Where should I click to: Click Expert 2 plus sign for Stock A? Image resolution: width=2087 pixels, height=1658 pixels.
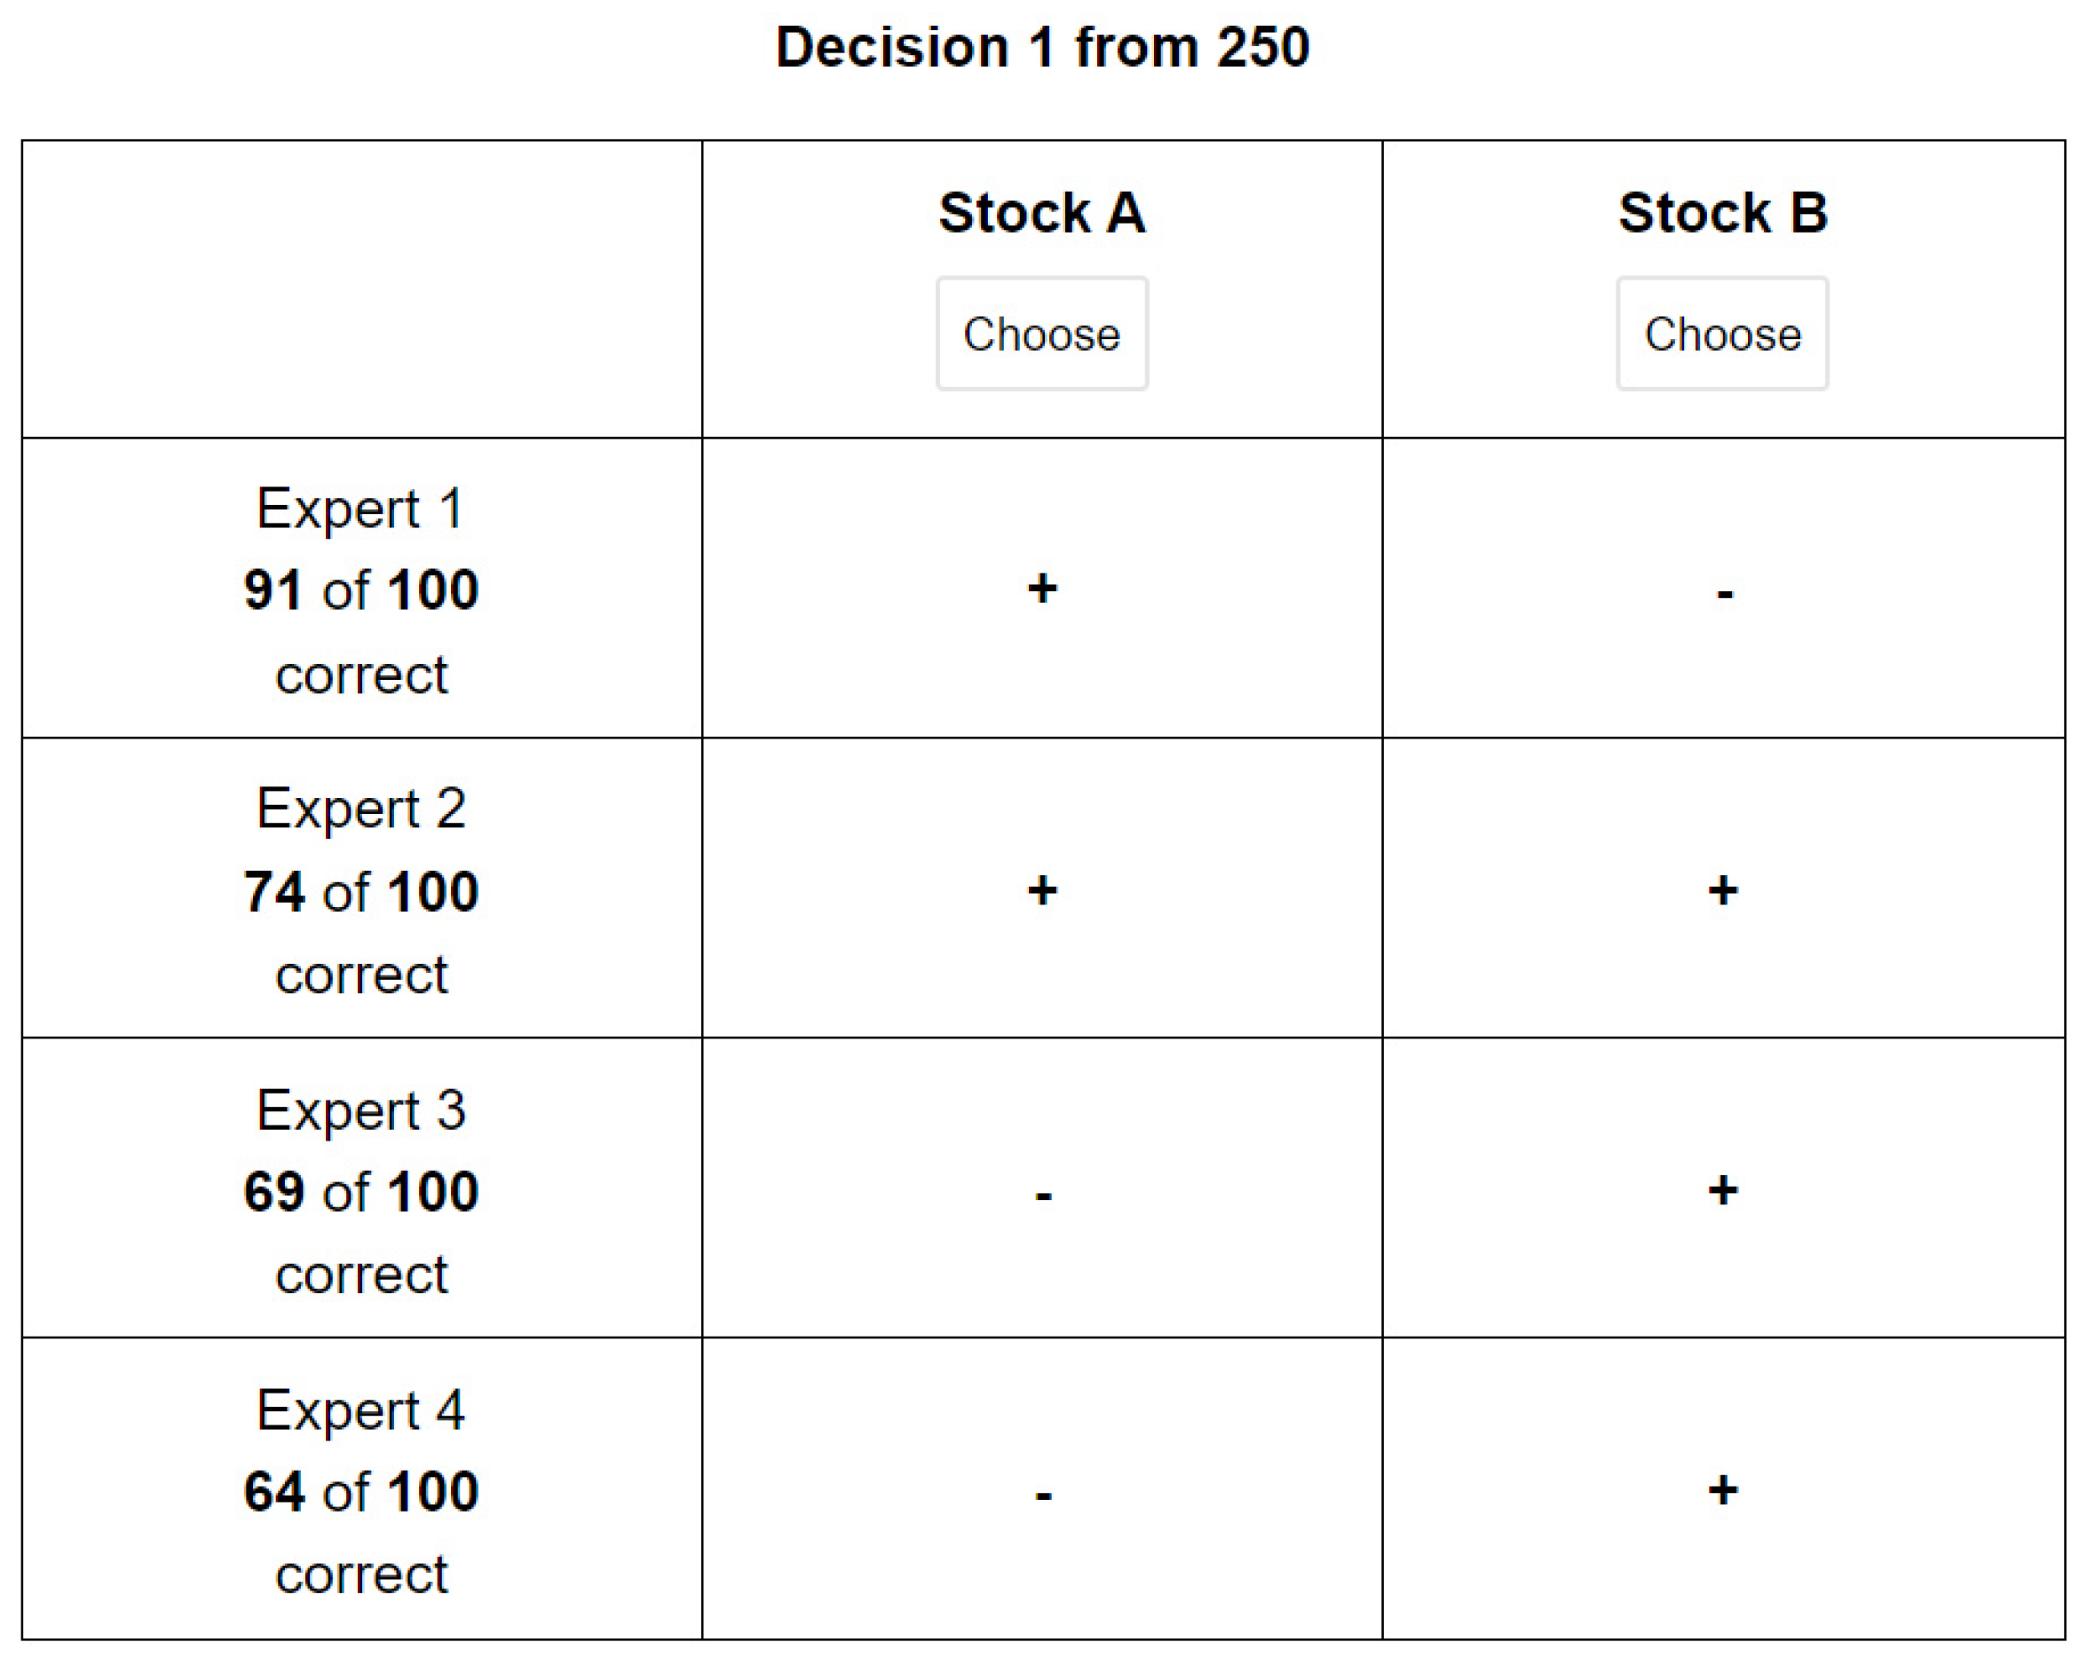[x=1042, y=890]
